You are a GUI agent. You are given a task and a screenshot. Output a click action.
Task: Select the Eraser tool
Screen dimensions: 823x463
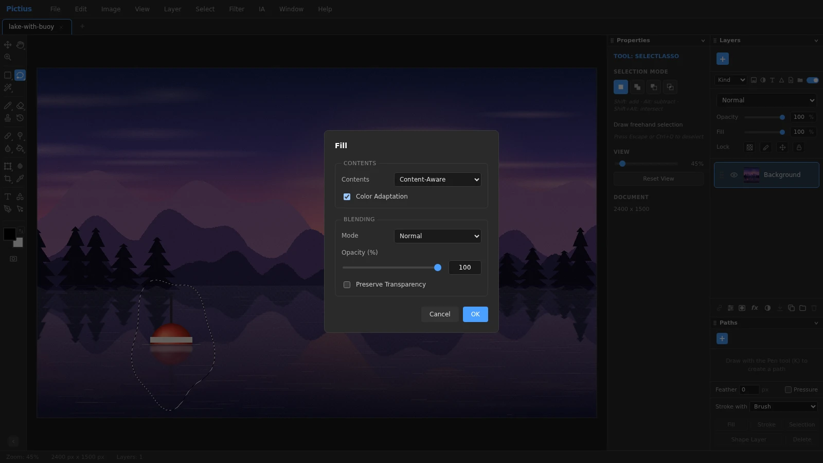(x=20, y=105)
